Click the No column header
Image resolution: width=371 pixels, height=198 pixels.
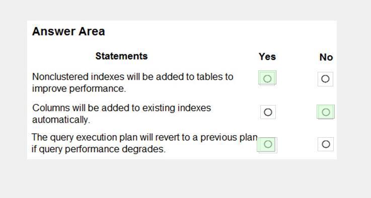(x=326, y=57)
